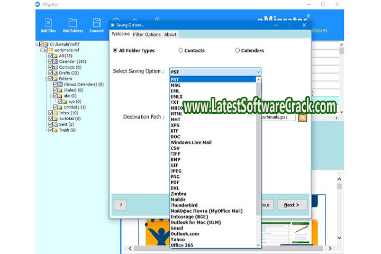Select the Contacts radio button
This screenshot has width=381, height=254.
(180, 51)
